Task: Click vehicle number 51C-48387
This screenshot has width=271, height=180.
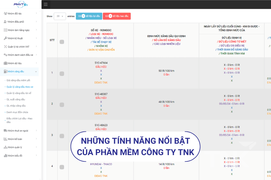Action: [101, 94]
